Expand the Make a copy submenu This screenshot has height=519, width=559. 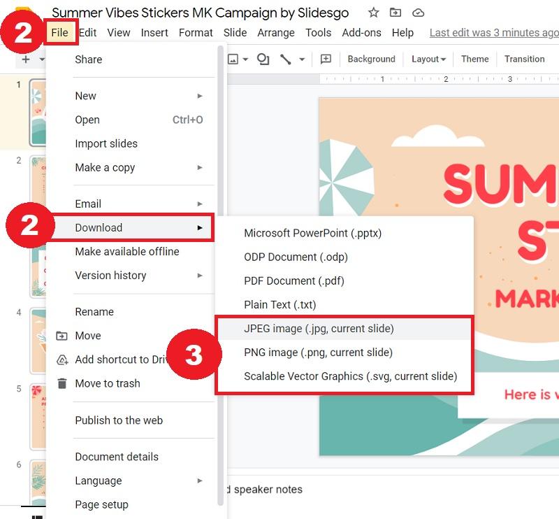point(131,168)
